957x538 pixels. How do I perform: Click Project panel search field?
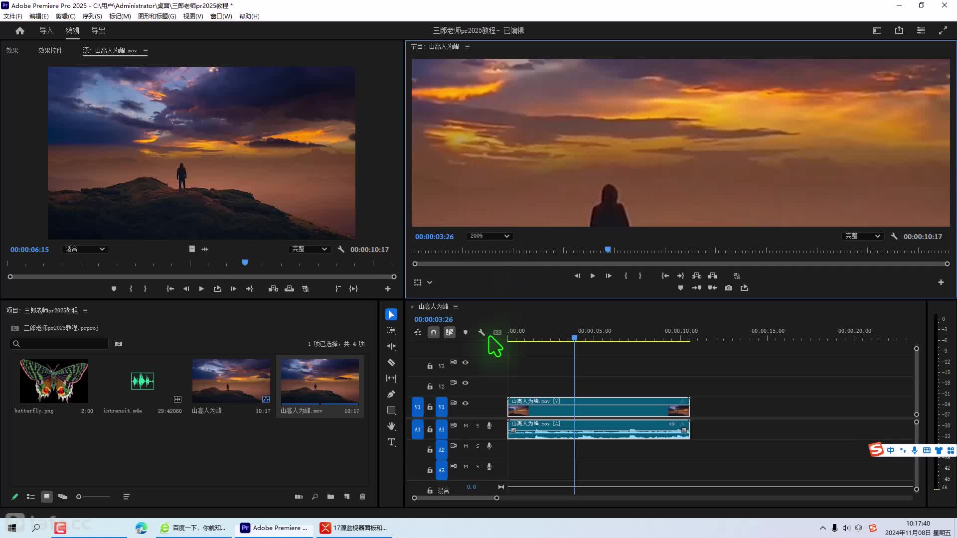coord(59,344)
